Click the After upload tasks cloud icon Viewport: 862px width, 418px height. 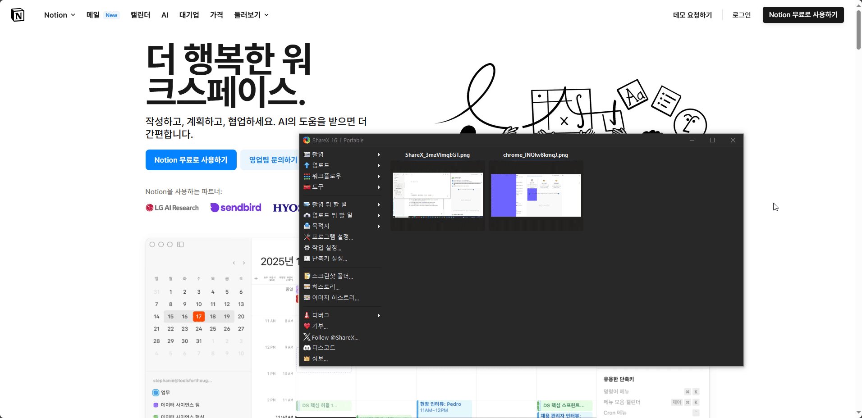click(x=307, y=215)
